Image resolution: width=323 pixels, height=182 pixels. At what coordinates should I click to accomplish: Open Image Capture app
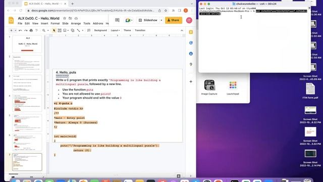click(209, 87)
